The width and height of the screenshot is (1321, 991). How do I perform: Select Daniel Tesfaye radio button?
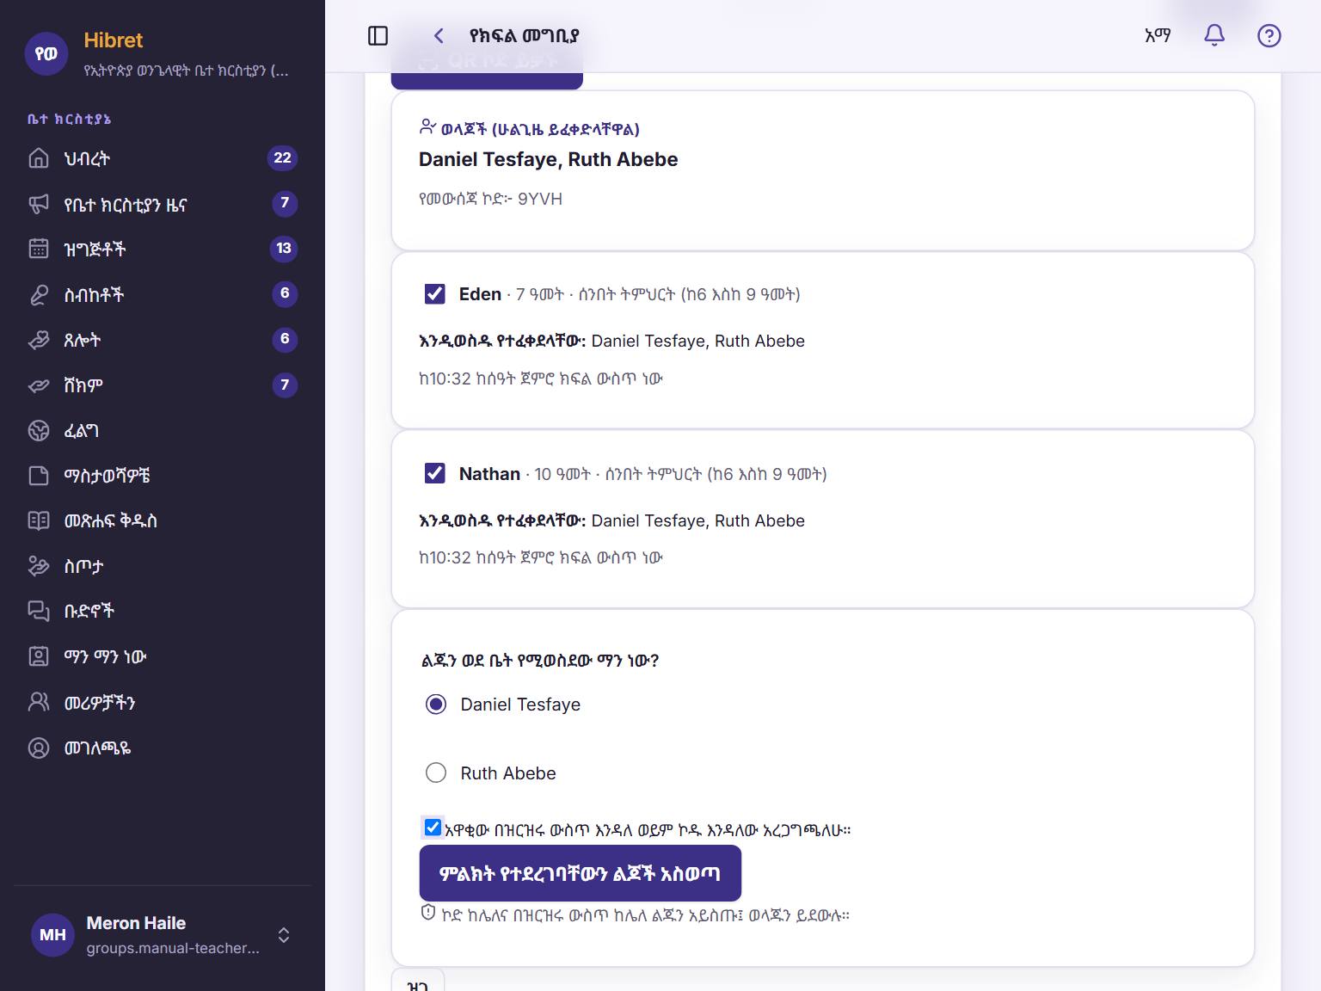[x=436, y=705]
